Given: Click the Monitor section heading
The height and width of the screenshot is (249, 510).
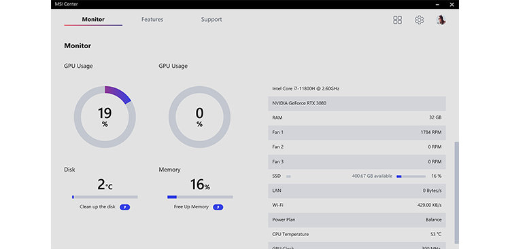Looking at the screenshot, I should [x=78, y=45].
